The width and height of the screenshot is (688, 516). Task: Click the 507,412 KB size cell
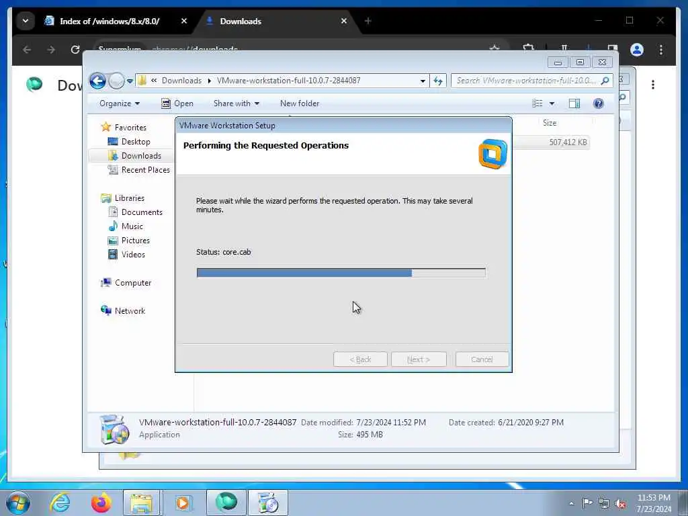tap(568, 142)
